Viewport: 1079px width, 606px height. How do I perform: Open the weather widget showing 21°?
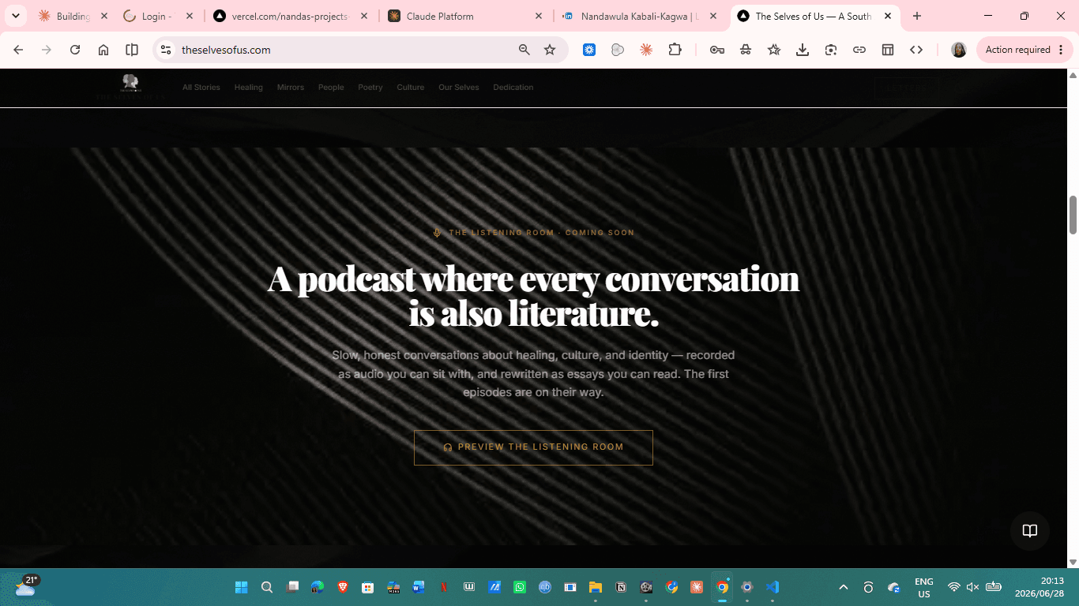(x=26, y=585)
